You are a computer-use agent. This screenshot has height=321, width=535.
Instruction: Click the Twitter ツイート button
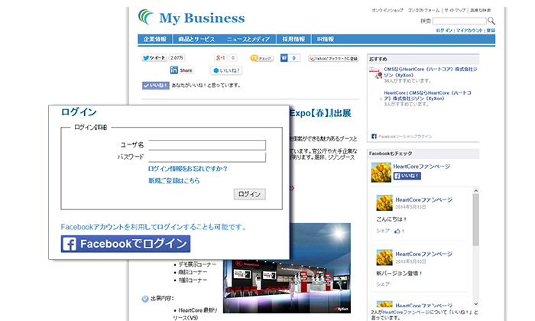154,58
